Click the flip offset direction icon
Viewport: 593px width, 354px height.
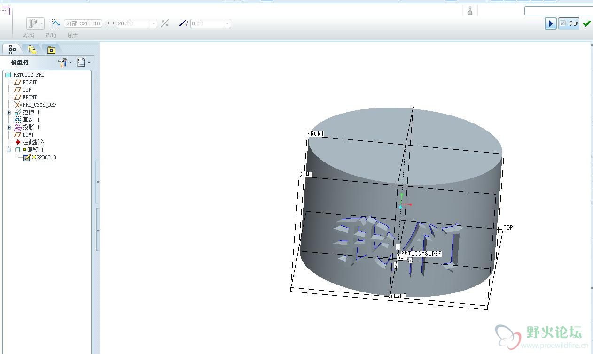165,23
